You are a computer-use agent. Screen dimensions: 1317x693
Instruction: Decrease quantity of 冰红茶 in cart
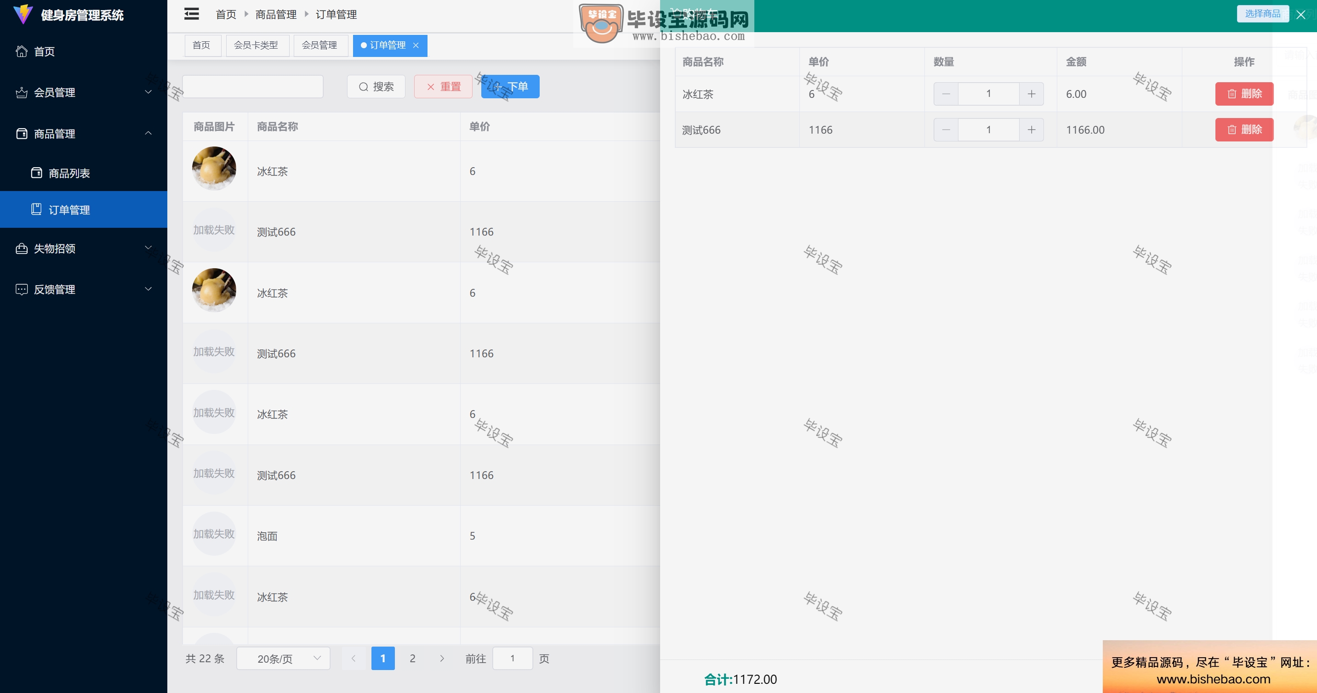pos(946,94)
